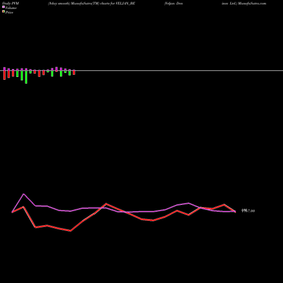The image size is (283, 283).
Task: Click the purple volume line's highest peak
Action: tap(24, 194)
